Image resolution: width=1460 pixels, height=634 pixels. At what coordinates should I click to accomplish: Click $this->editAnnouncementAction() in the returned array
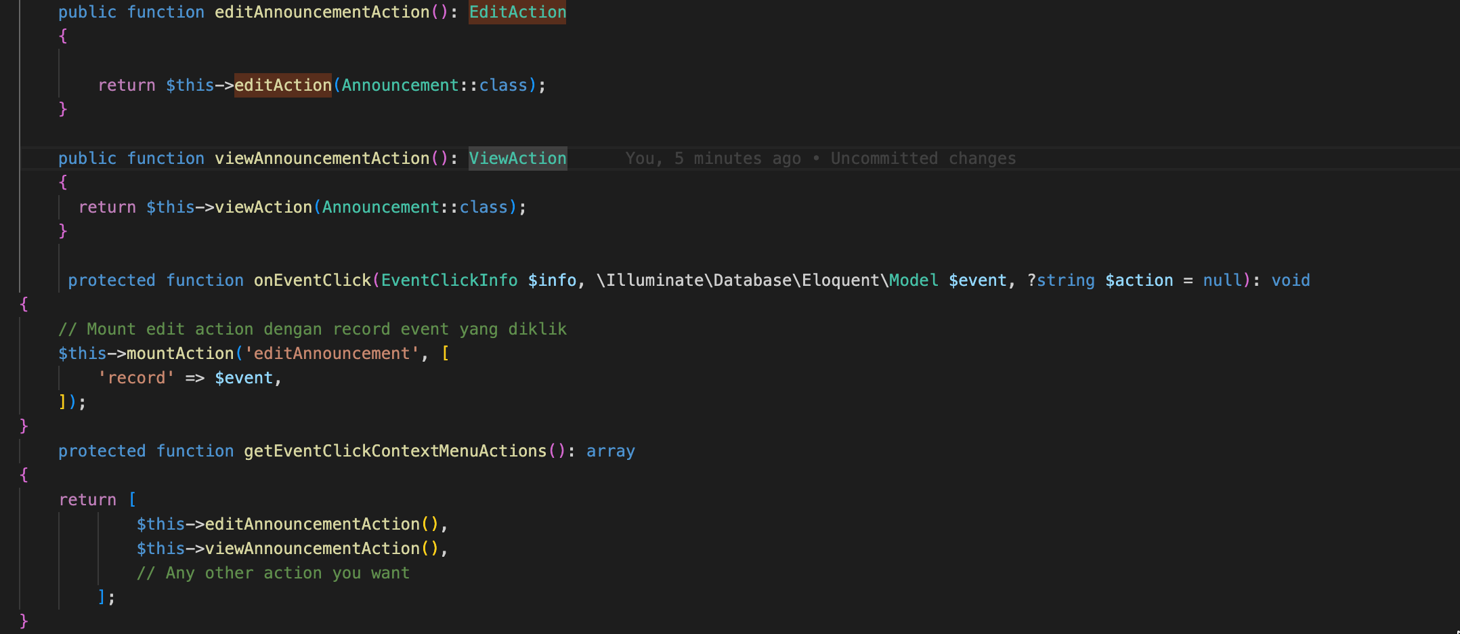288,524
